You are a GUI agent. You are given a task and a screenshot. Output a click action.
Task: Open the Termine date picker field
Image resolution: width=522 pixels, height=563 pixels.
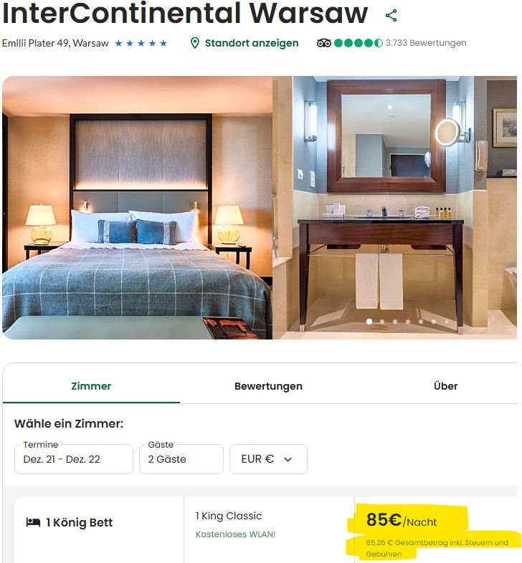(74, 459)
